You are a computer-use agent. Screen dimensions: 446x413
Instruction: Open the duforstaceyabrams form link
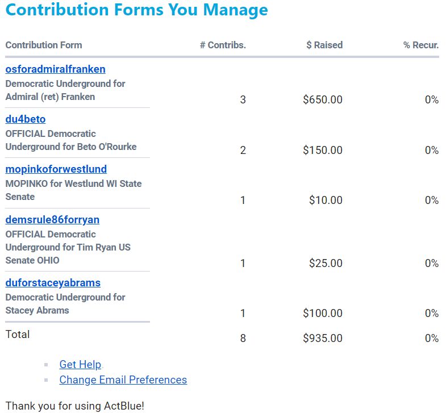[53, 283]
